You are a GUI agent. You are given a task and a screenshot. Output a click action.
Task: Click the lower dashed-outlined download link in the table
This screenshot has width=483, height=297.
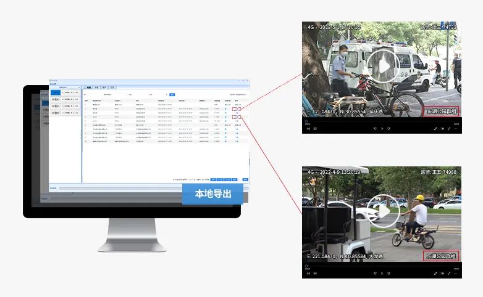(237, 117)
